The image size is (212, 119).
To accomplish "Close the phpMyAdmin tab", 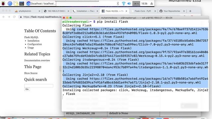I will [39, 11].
